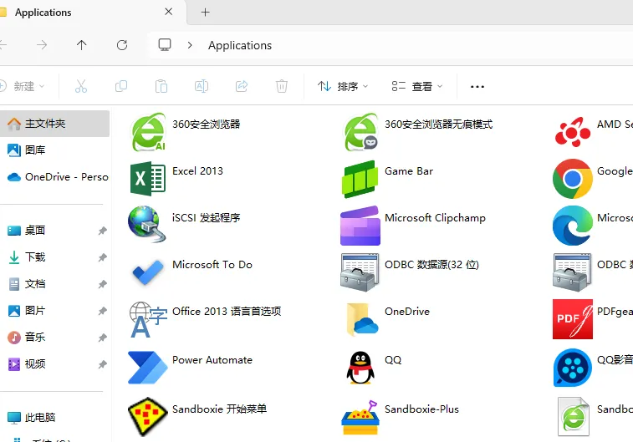Click the Microsoft Clipchamp label text
This screenshot has height=442, width=633.
435,218
